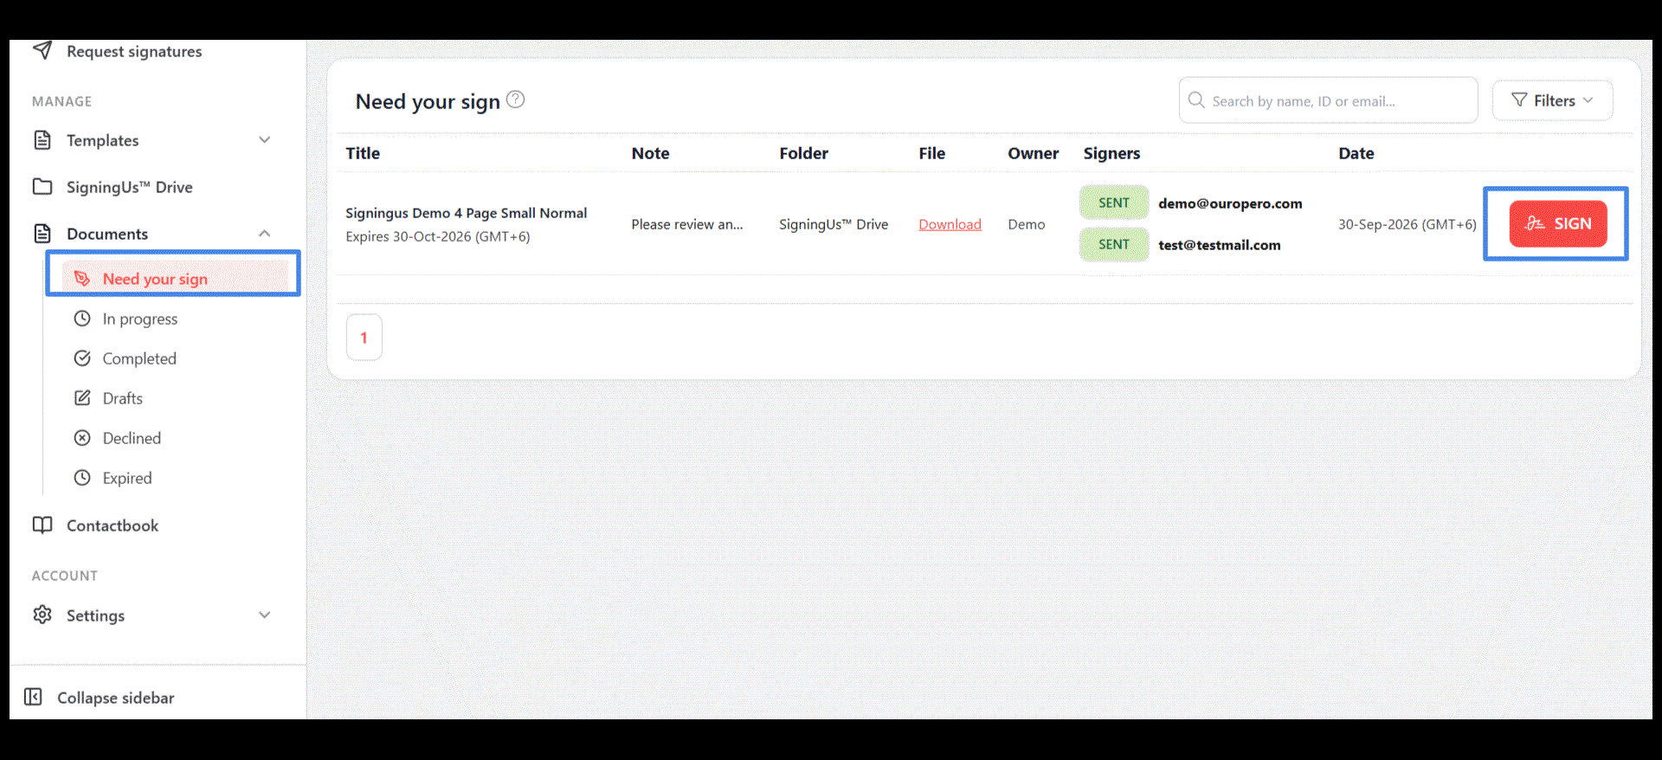Click the Need your sign pen icon
Image resolution: width=1662 pixels, height=760 pixels.
82,279
